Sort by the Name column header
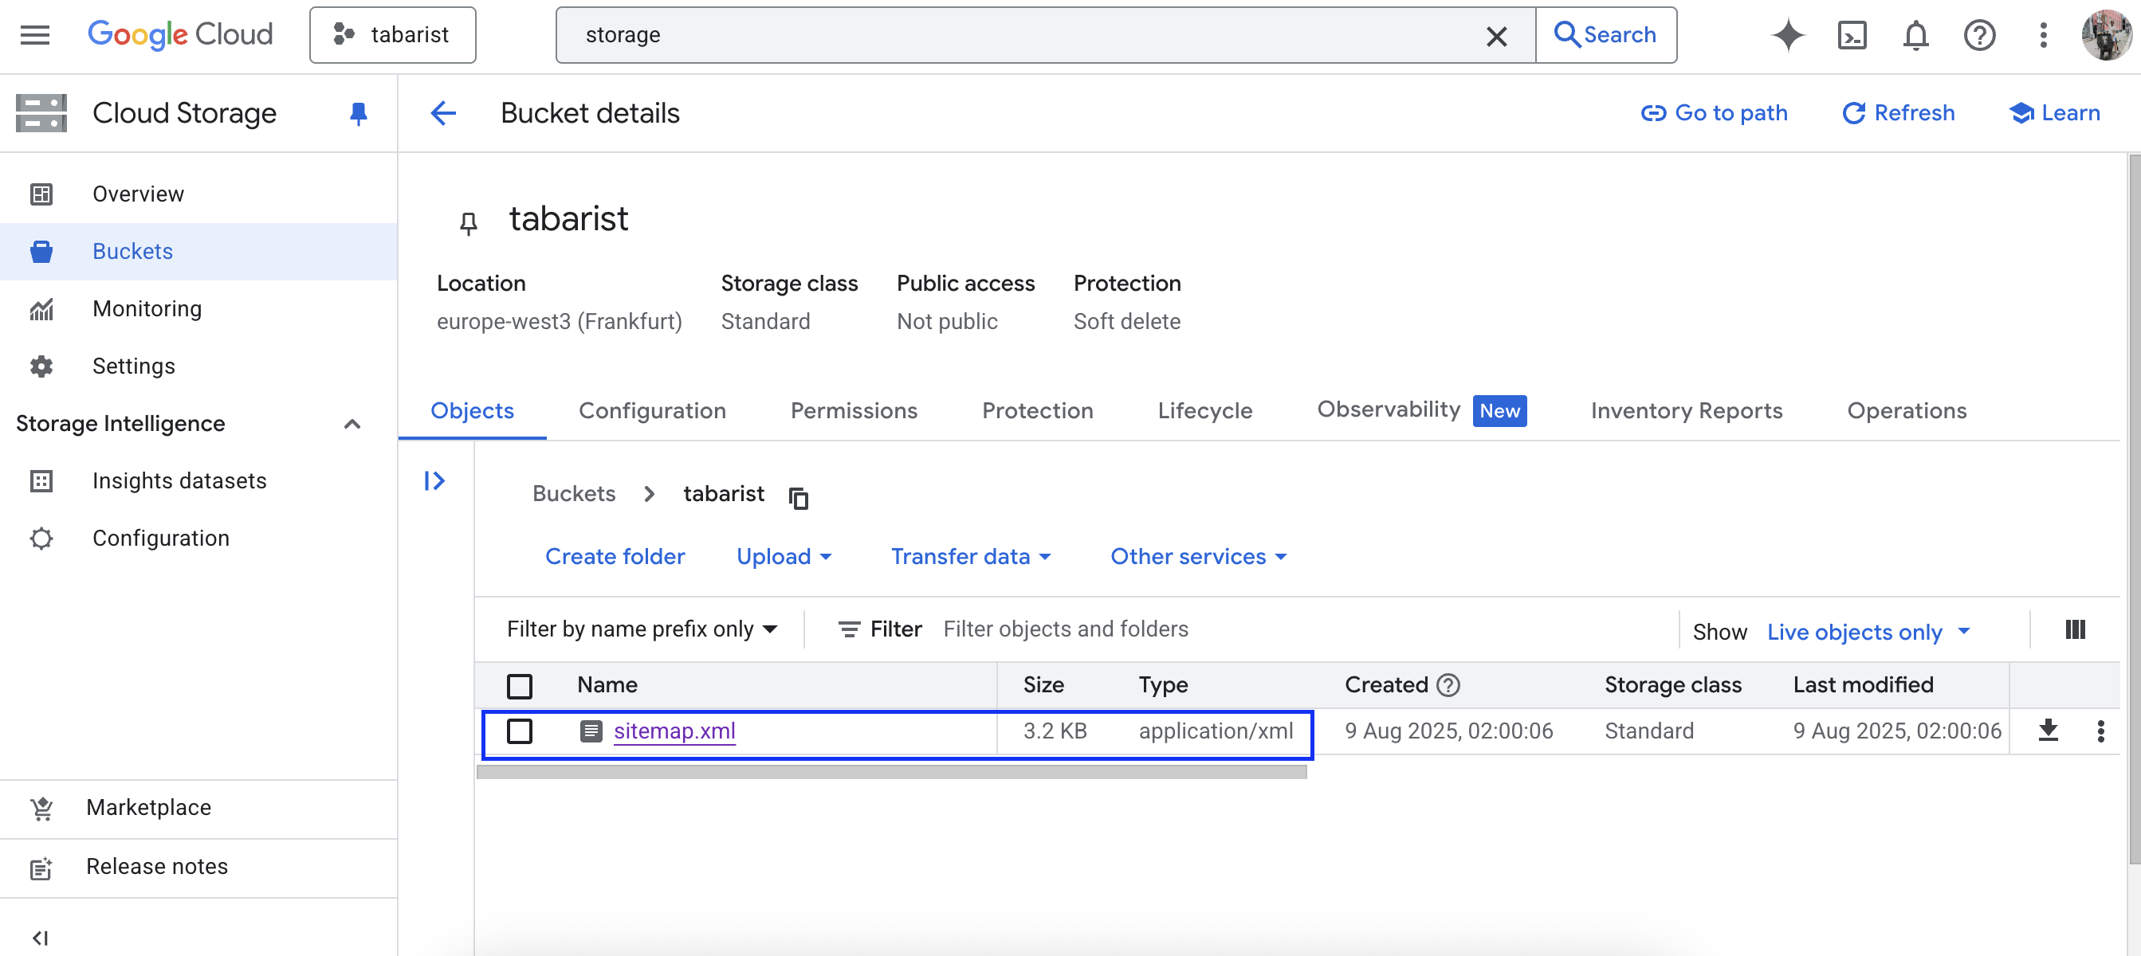Screen dimensions: 2141x956 pyautogui.click(x=607, y=685)
